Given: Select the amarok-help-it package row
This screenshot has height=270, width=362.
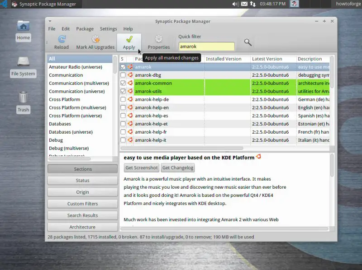Looking at the screenshot, I should point(224,140).
